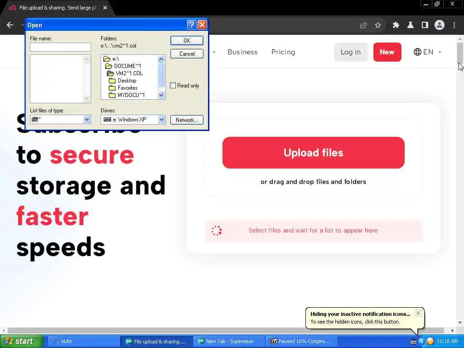Open the extensions puzzle icon

(396, 25)
